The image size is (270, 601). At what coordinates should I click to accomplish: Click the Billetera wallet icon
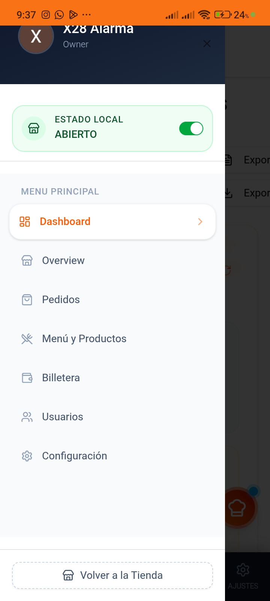27,378
